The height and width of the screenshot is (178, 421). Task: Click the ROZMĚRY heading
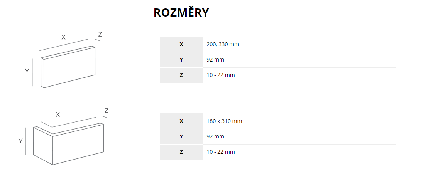coord(181,12)
